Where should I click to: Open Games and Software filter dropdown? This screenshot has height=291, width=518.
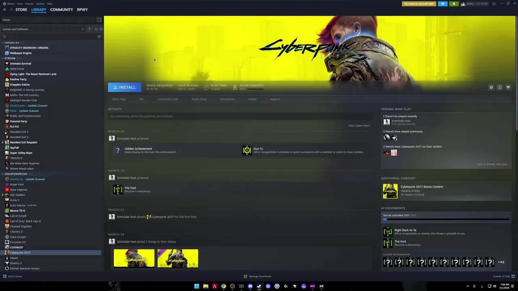point(43,29)
